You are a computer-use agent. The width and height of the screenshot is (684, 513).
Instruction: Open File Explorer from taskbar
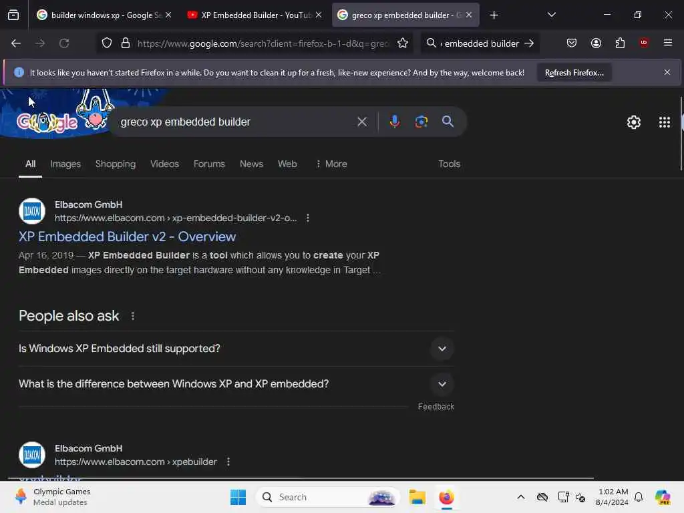[417, 497]
